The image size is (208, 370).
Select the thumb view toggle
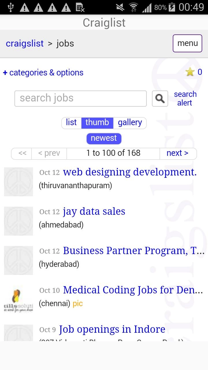point(97,123)
